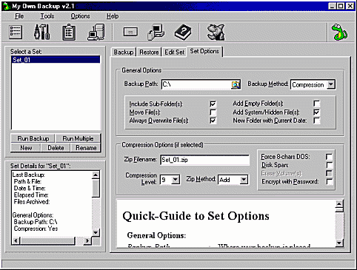Click the clipboard icon in toolbar

(x=69, y=33)
